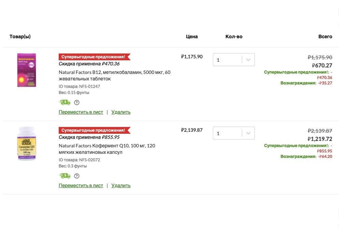Remove the B12 item with 'Удалить'

pyautogui.click(x=121, y=112)
